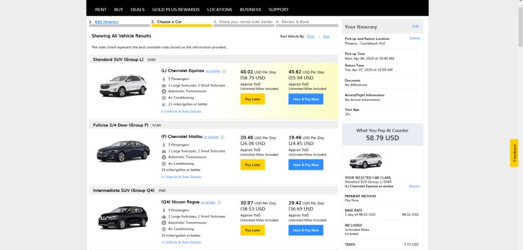Open the BUSINESS menu
This screenshot has height=250, width=523.
250,9
